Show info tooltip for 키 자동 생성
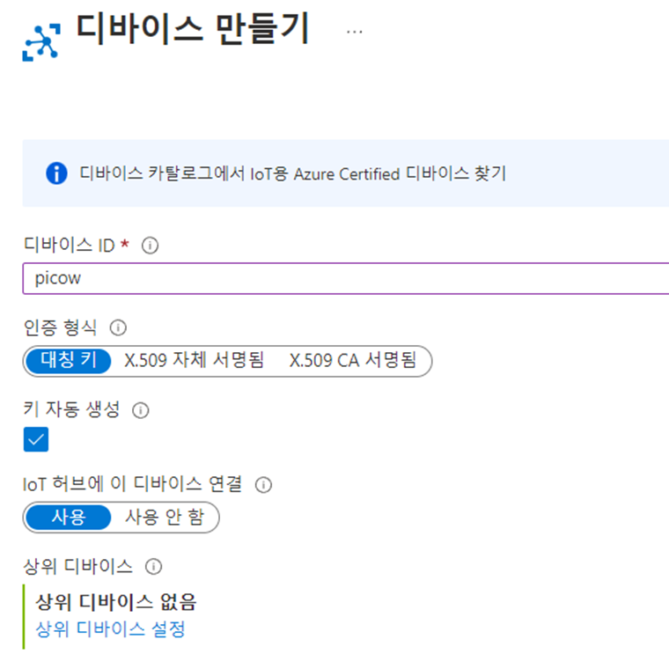The image size is (669, 654). (141, 410)
